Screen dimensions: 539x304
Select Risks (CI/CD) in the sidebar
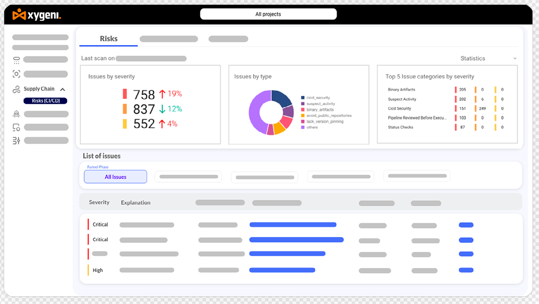(x=46, y=101)
